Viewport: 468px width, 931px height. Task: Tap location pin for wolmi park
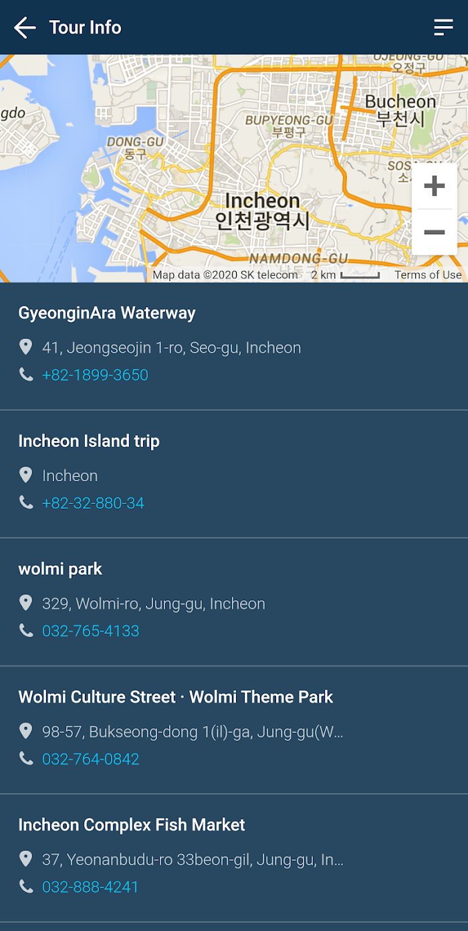point(25,603)
